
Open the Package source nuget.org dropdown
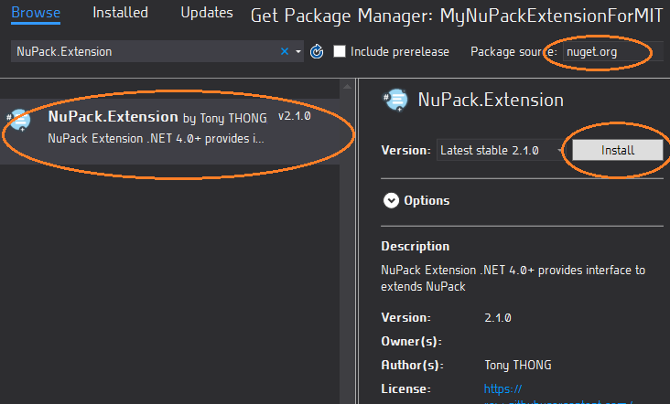615,52
